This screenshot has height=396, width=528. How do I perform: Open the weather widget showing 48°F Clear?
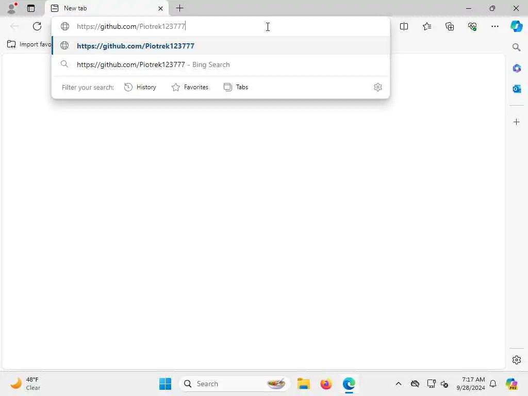(x=25, y=384)
